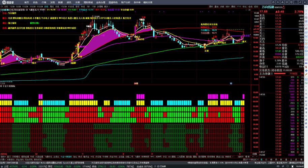Screen dimensions: 308x168
Task: Expand the 扩展 panel at bottom left
Action: 2,160
